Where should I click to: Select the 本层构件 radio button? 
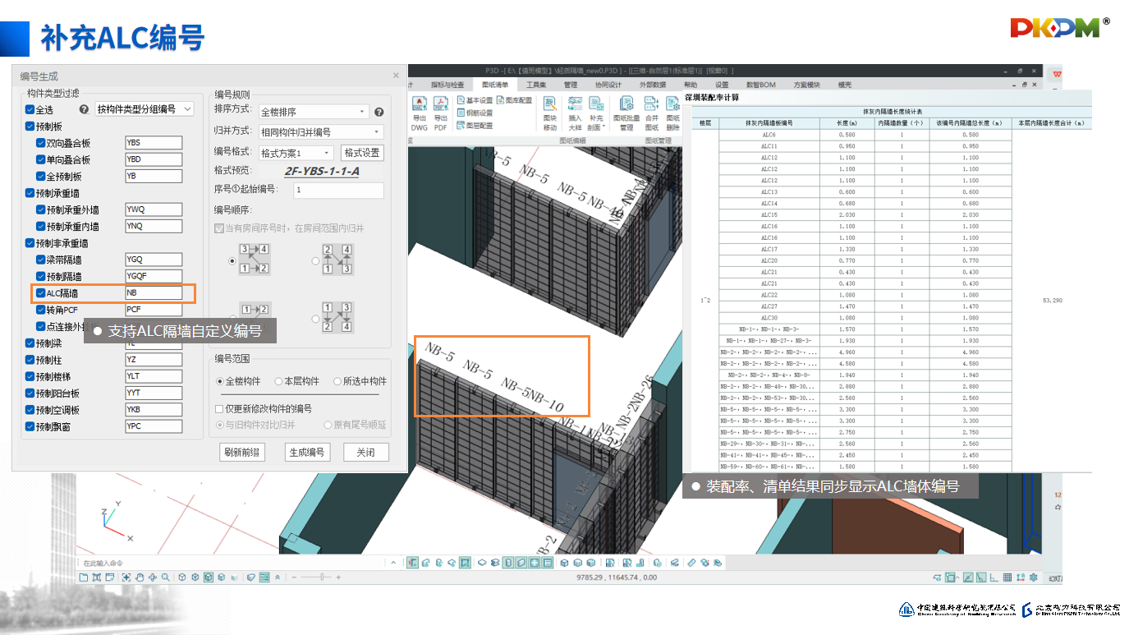pos(278,381)
